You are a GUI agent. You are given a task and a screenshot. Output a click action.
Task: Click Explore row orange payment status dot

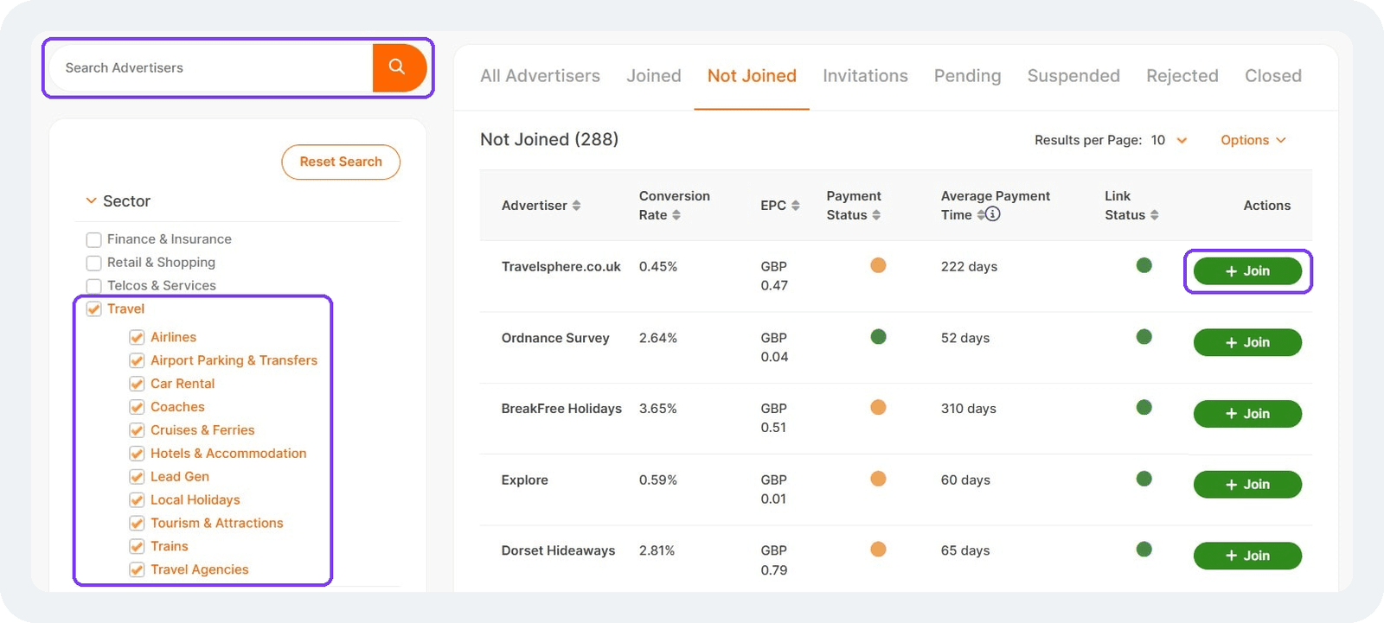point(878,479)
